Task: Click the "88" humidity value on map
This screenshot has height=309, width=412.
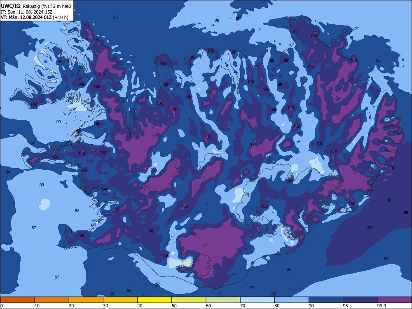Action: pyautogui.click(x=77, y=211)
